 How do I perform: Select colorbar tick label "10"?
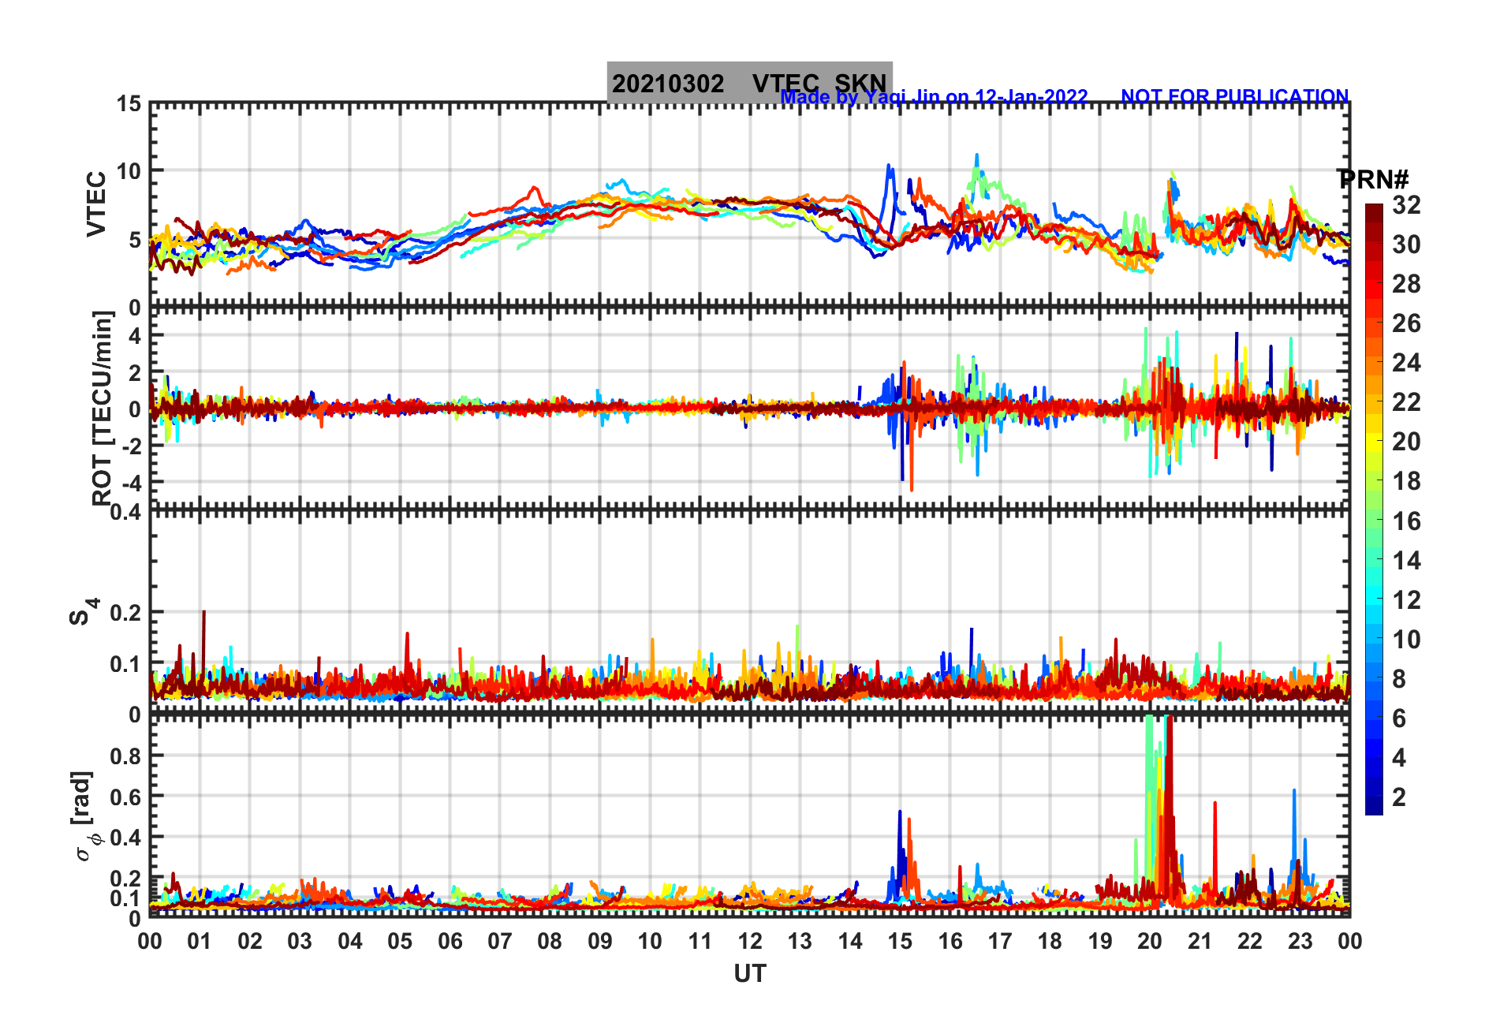(1406, 640)
